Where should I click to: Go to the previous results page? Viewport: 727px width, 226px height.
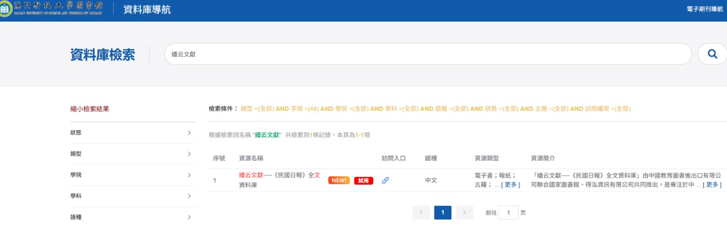(x=421, y=213)
